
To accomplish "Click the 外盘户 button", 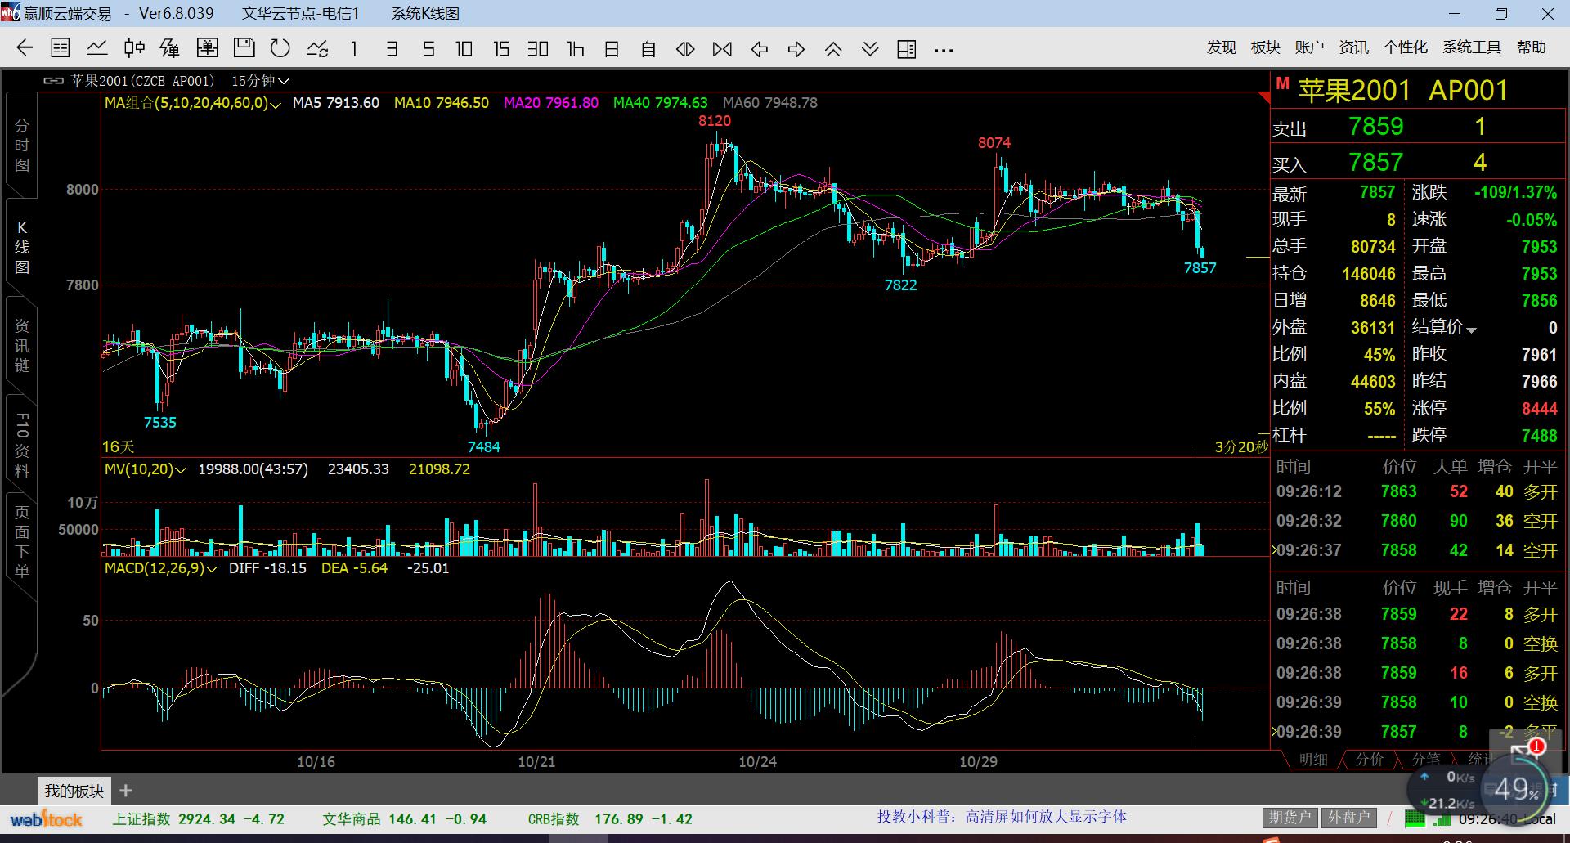I will [x=1348, y=817].
